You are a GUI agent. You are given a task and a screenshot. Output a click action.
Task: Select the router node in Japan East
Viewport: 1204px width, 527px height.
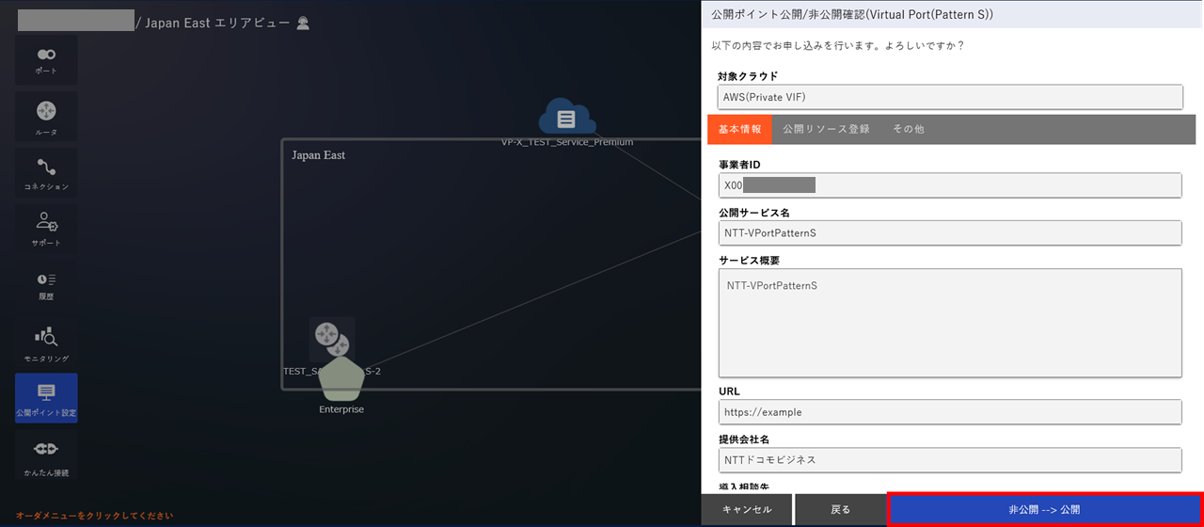click(x=331, y=339)
